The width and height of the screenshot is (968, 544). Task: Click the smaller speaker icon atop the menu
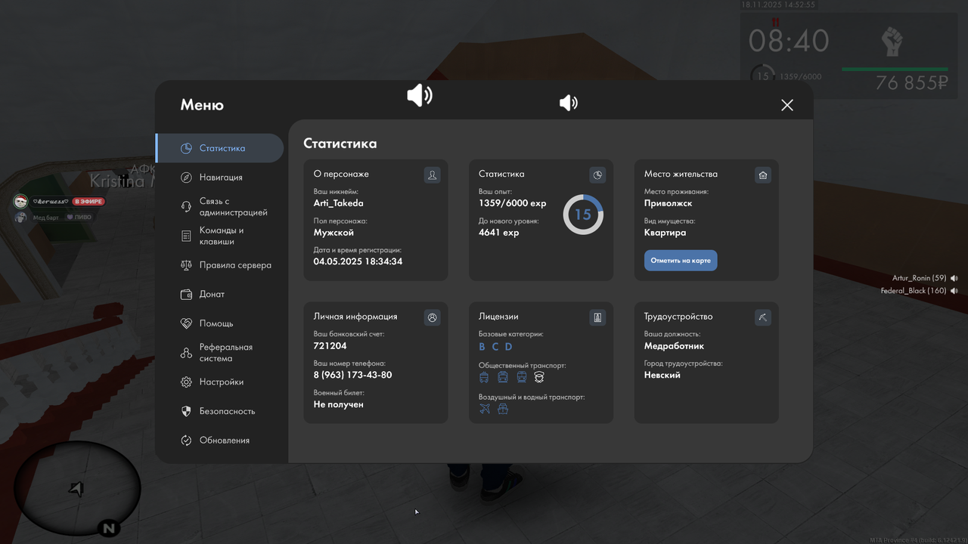tap(569, 103)
